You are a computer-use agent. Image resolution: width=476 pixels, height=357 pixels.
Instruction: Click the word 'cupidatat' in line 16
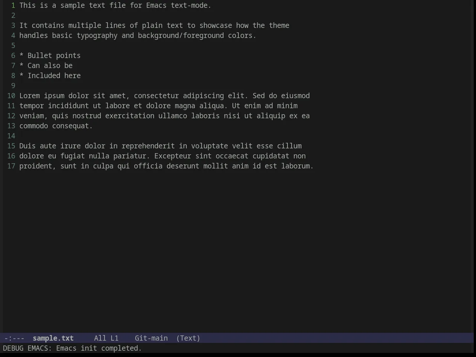pyautogui.click(x=271, y=156)
